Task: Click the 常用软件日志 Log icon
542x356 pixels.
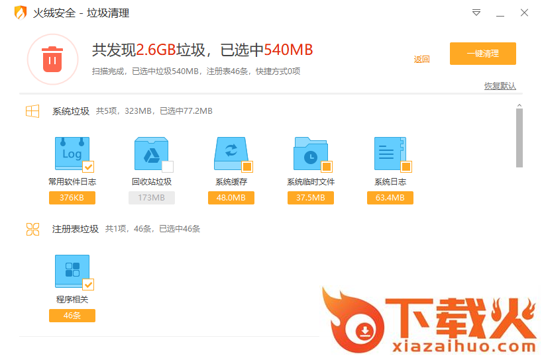Action: tap(70, 154)
